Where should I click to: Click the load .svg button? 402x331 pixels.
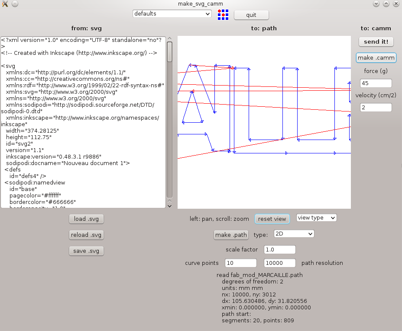tap(86, 219)
